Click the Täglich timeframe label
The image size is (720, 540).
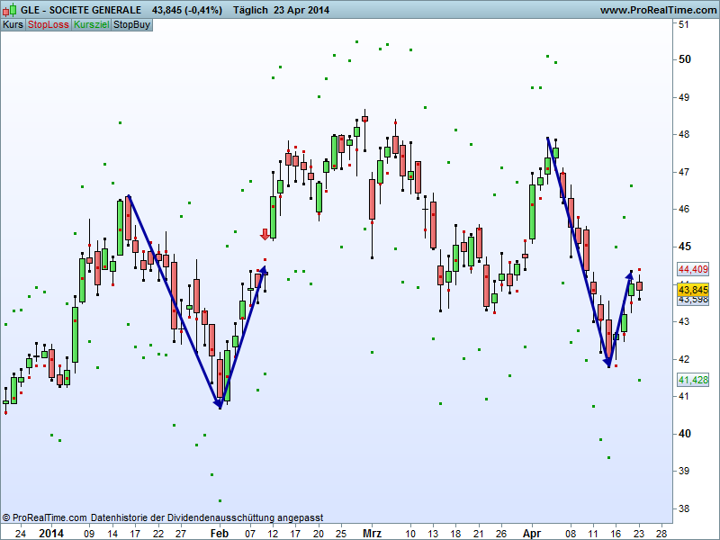(x=256, y=10)
